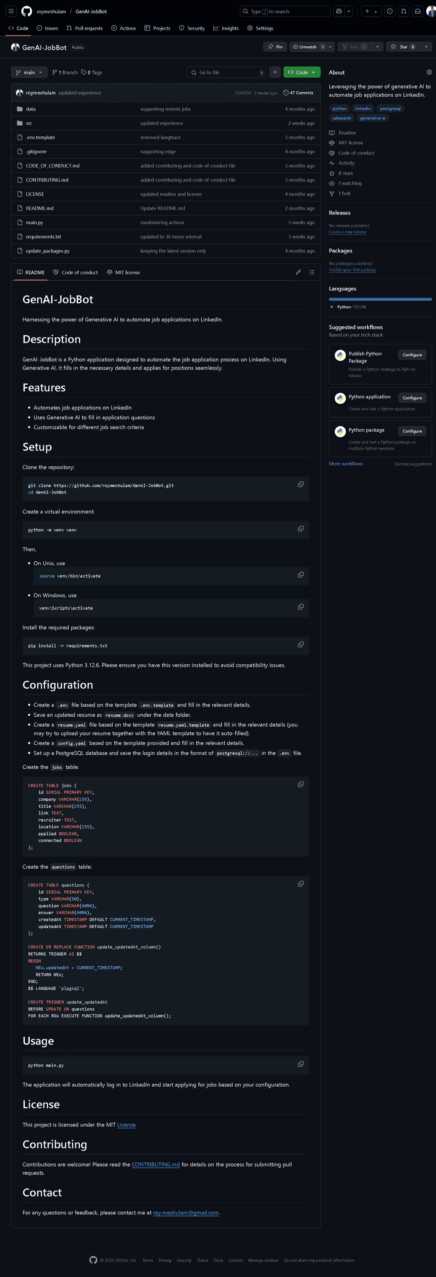Copy the python -m venv command

[x=301, y=529]
